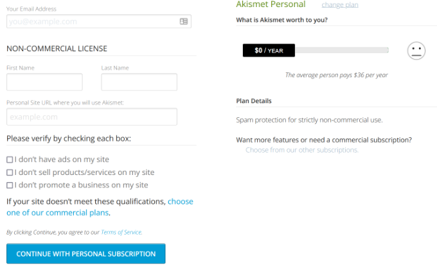
Task: Focus the Personal Site URL field
Action: tap(91, 117)
